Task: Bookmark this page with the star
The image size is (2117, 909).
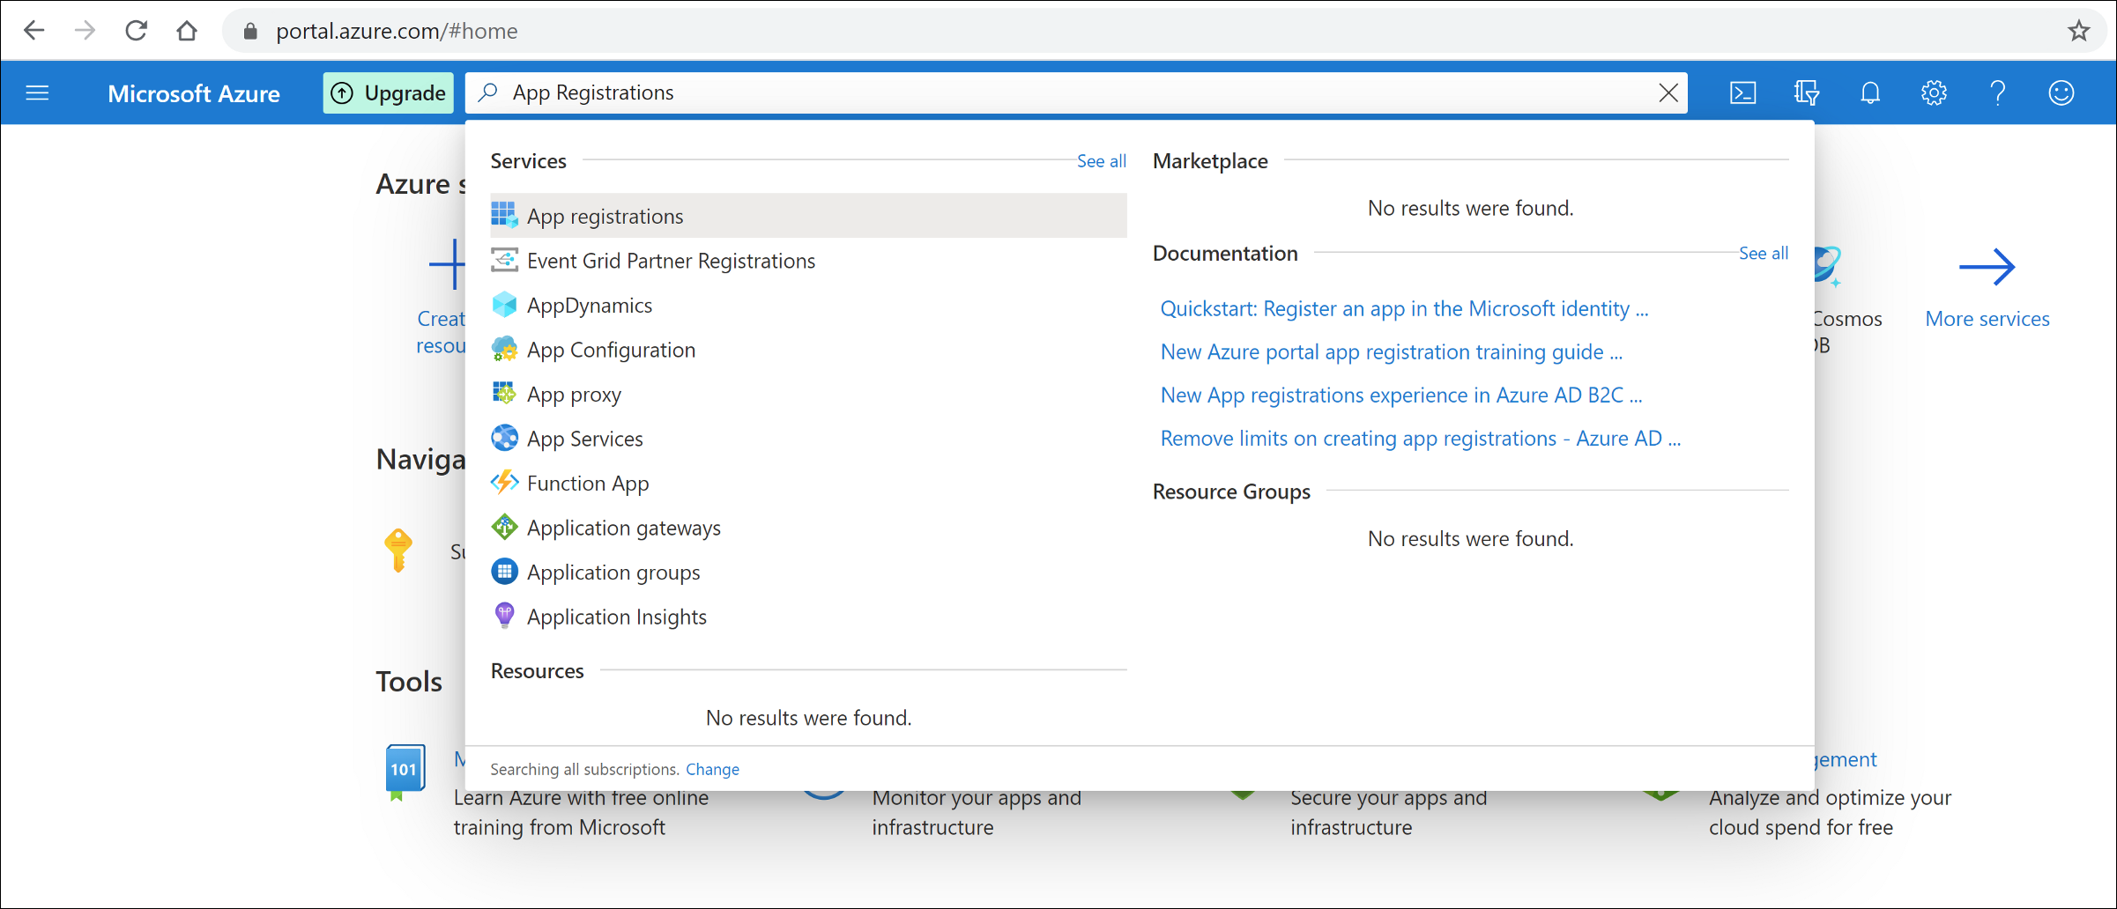Action: tap(2078, 31)
